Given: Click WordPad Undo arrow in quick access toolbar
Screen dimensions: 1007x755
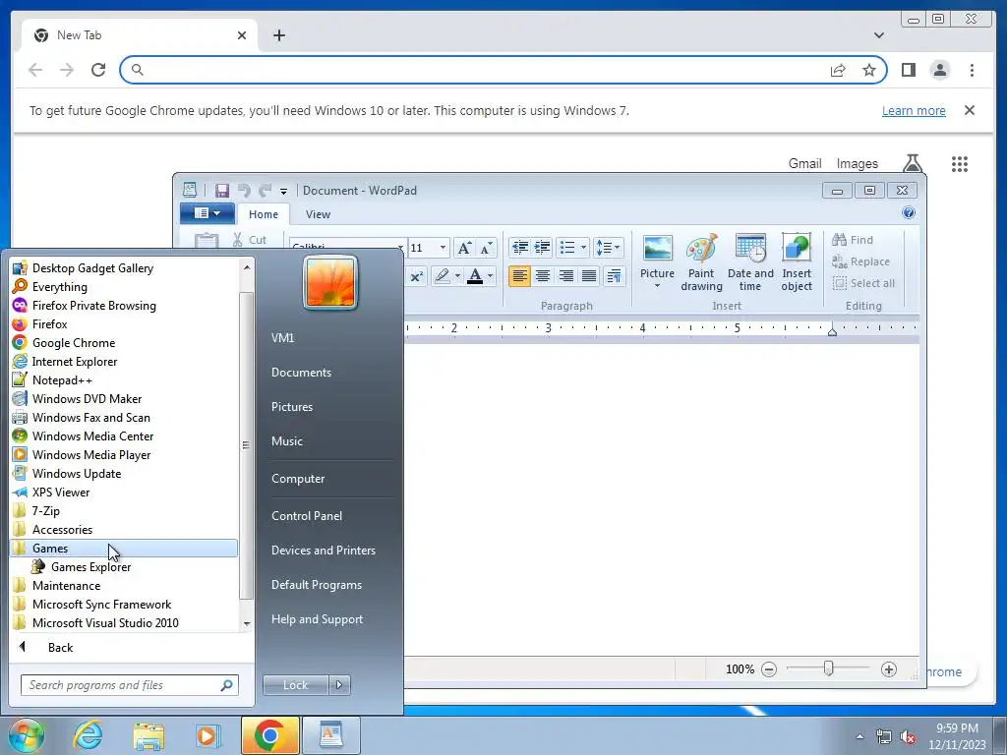Looking at the screenshot, I should click(244, 191).
